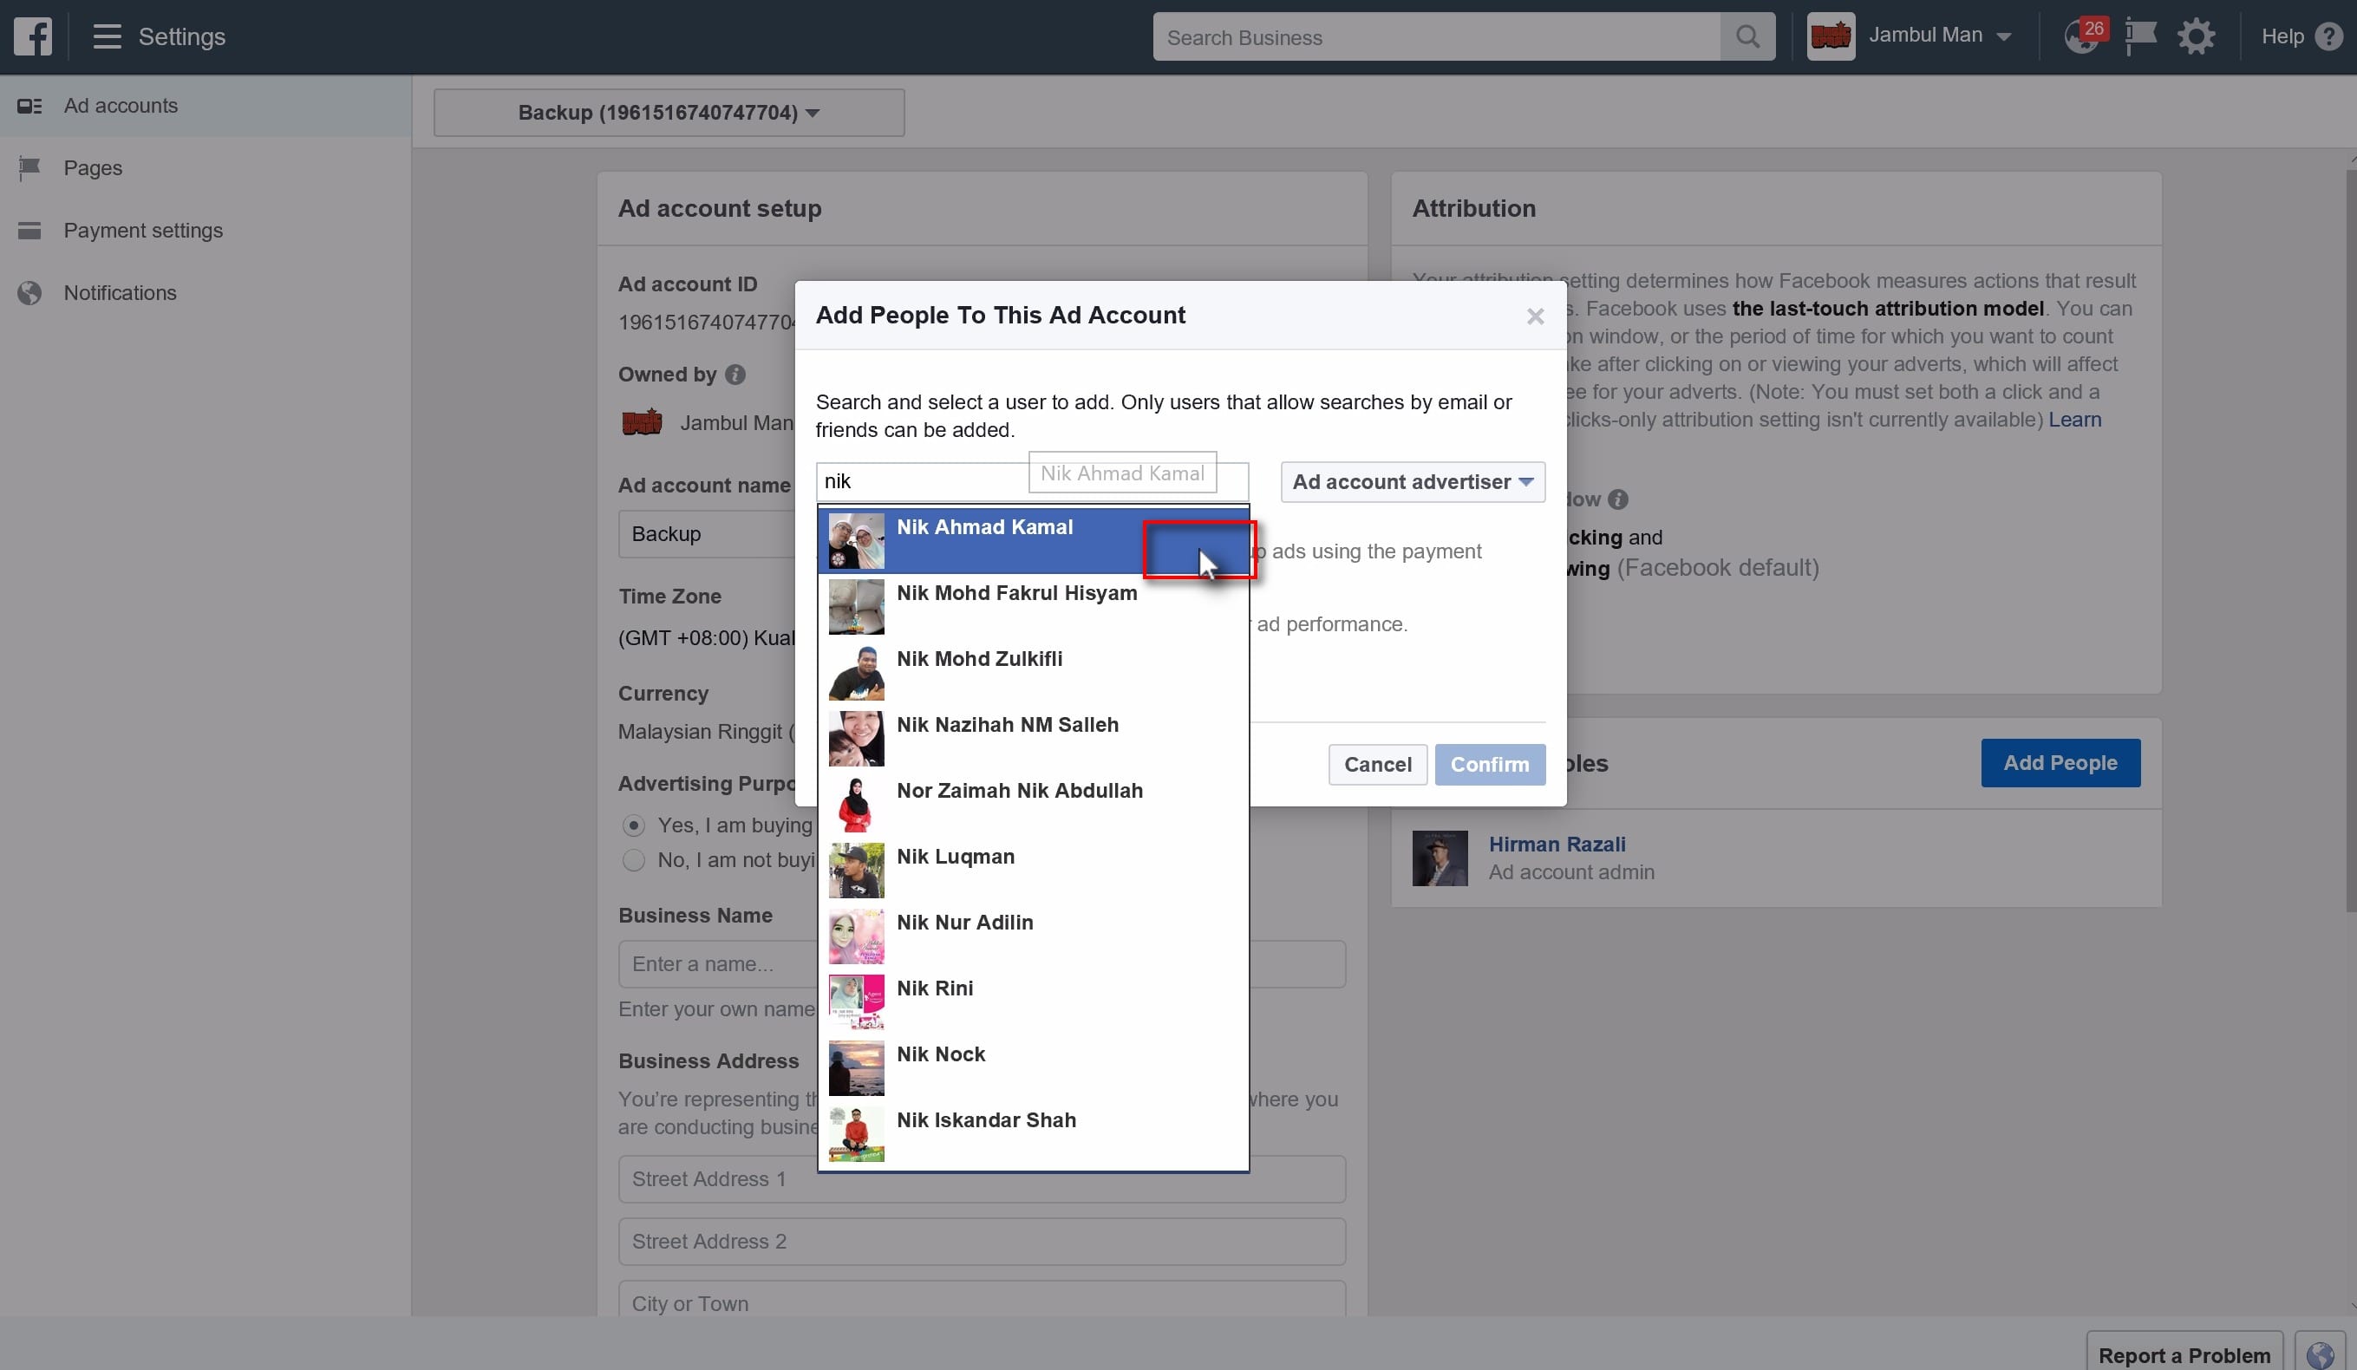Click the City or Town field

[x=981, y=1299]
